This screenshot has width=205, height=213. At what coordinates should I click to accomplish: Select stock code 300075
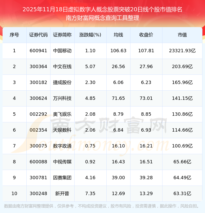tap(38, 146)
